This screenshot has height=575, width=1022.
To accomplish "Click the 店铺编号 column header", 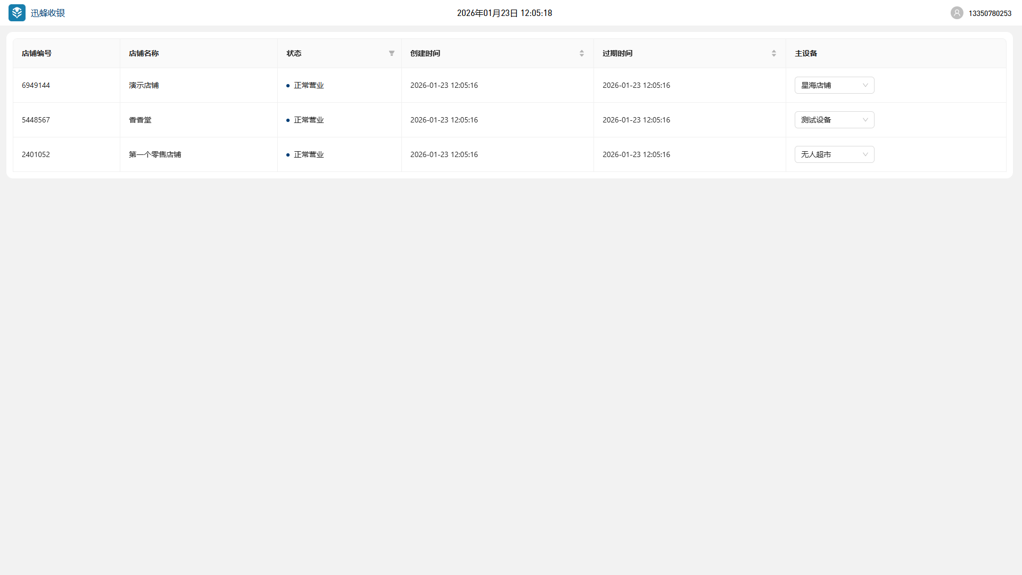I will click(x=37, y=53).
